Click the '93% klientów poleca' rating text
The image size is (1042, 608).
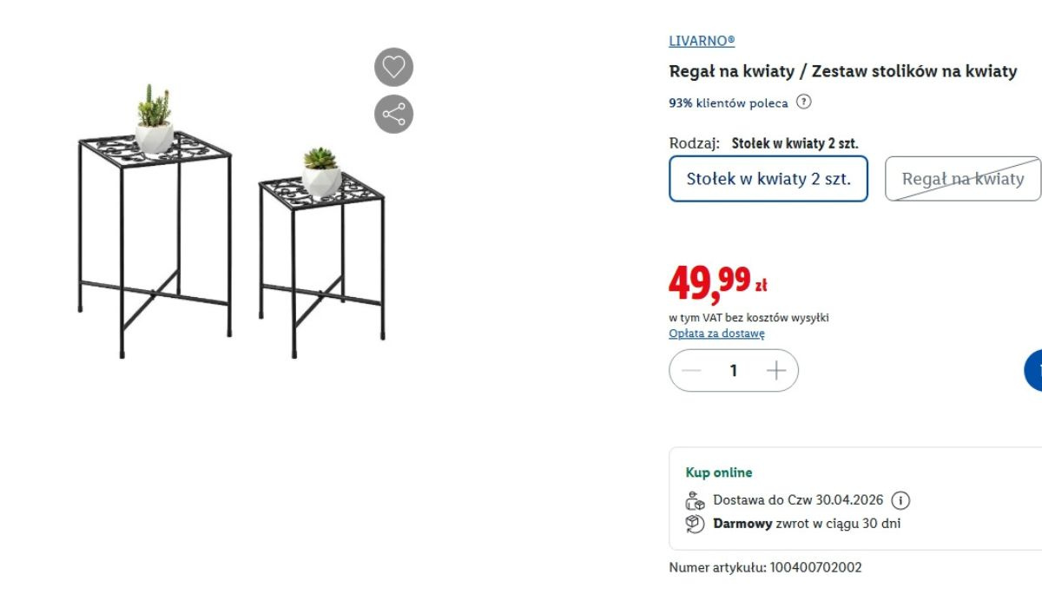729,103
